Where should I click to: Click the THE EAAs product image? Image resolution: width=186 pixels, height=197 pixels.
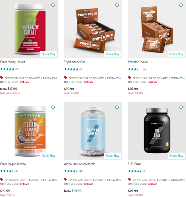tap(157, 131)
